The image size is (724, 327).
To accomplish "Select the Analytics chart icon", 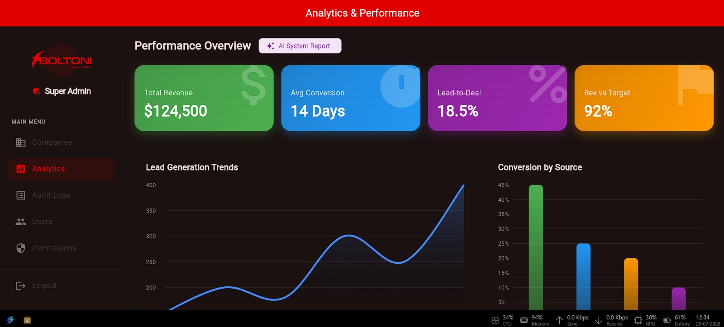I will (21, 169).
